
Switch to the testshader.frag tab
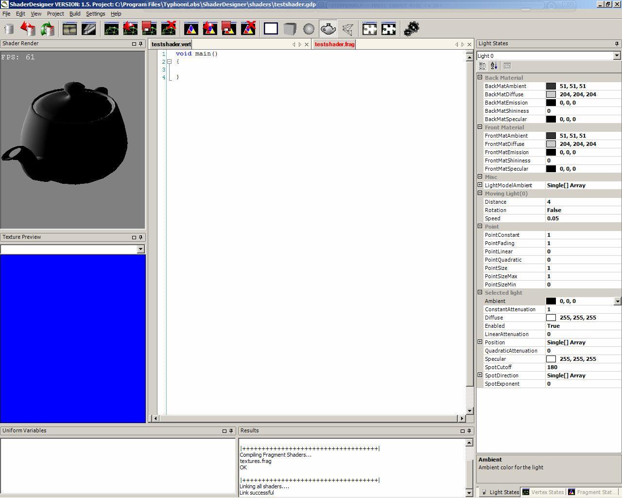point(334,44)
